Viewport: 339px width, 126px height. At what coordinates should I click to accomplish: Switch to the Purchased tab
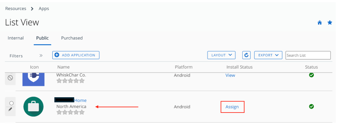(x=72, y=38)
